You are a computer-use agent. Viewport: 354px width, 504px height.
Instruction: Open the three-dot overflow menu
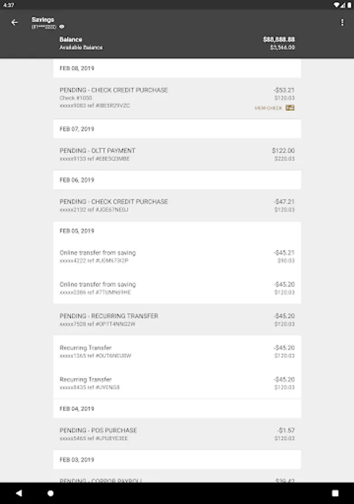[x=342, y=22]
